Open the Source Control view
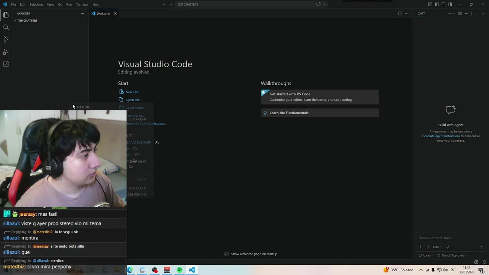Image resolution: width=489 pixels, height=275 pixels. pos(6,39)
